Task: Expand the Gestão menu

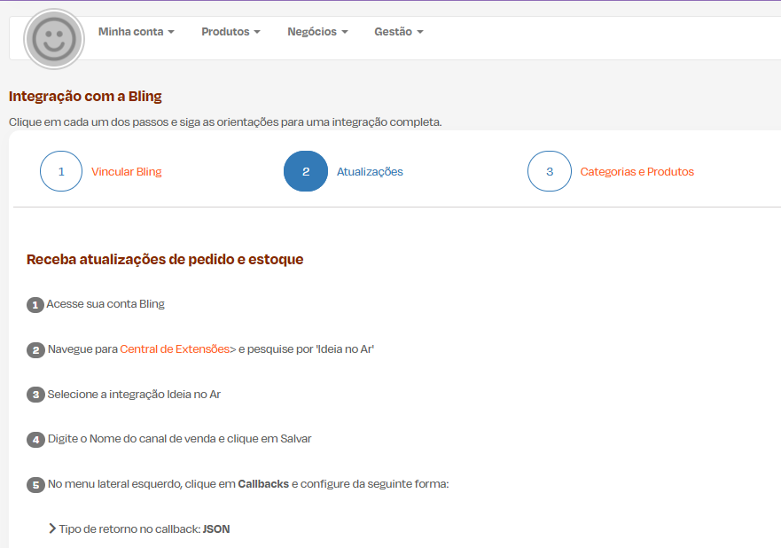Action: 398,32
